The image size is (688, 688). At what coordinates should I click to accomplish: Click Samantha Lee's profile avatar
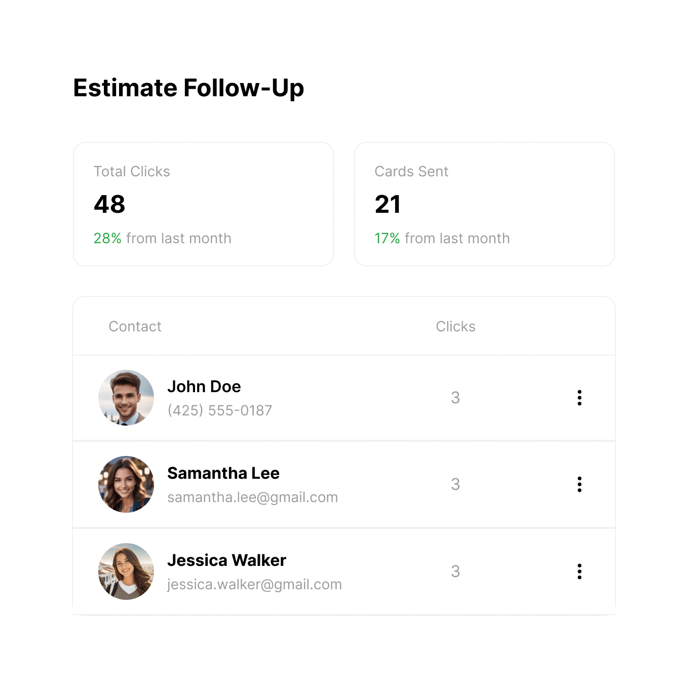click(x=126, y=484)
